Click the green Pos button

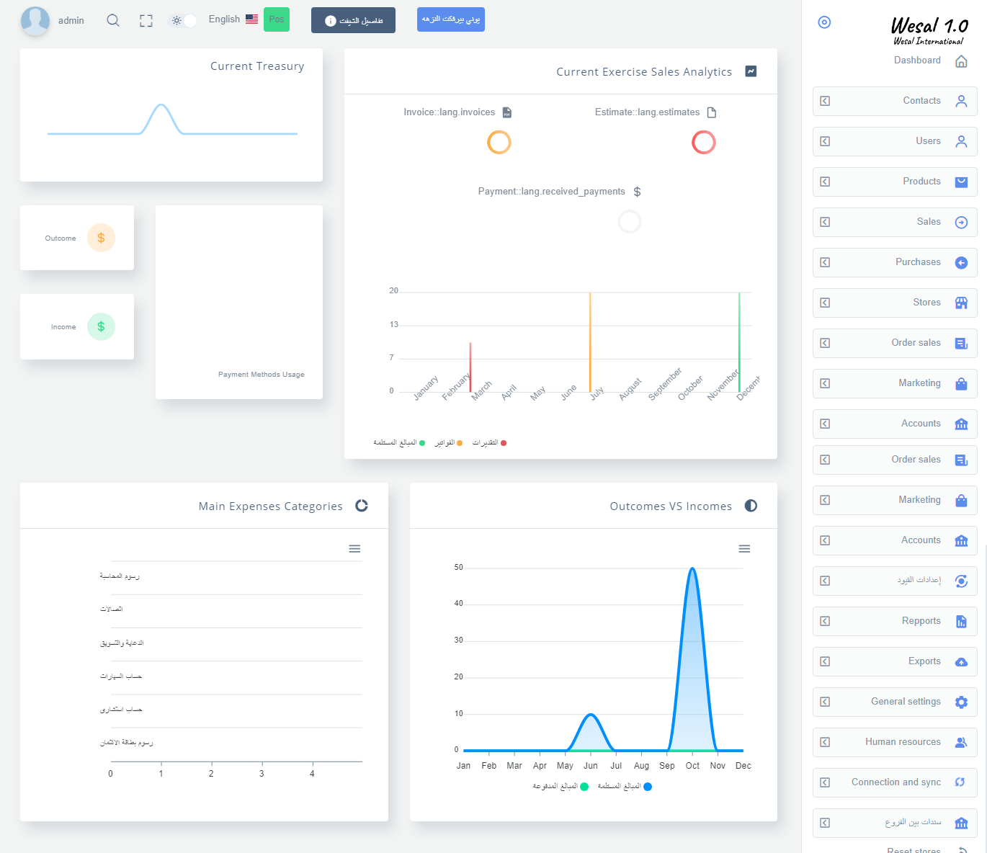point(277,19)
